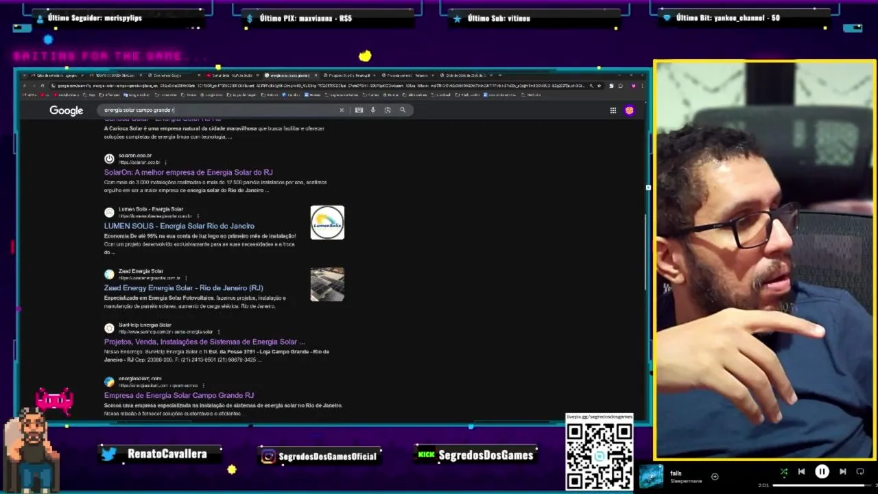Bookmark this page with star icon
The image size is (878, 494).
[600, 86]
